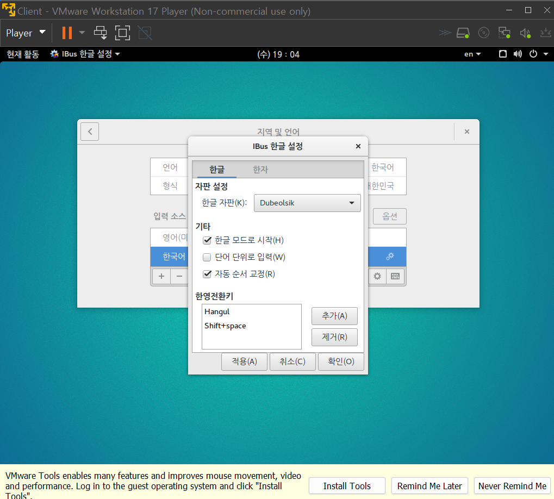This screenshot has width=554, height=499.
Task: Select 영어 input source row
Action: (x=170, y=238)
